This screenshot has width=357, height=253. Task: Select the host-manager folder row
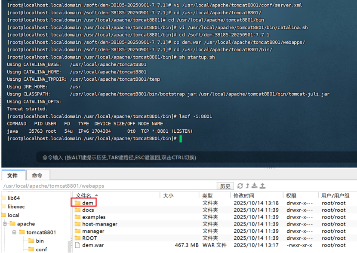click(215, 224)
